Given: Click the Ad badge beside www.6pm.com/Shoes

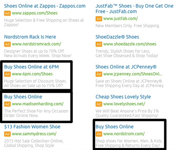Looking at the screenshot, I should click(7, 74).
